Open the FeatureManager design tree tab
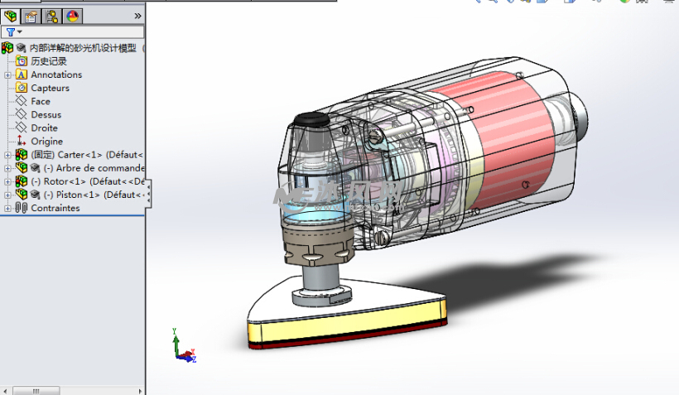The image size is (679, 395). [x=11, y=16]
